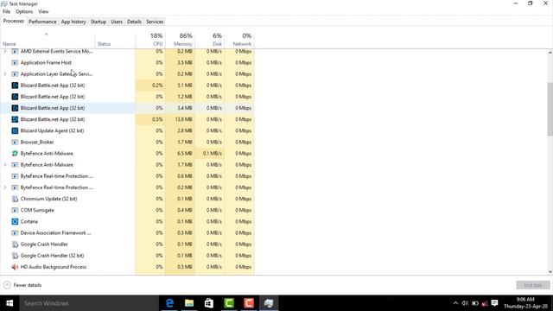
Task: Select the Chromium Update (32 bit) name
Action: (48, 199)
